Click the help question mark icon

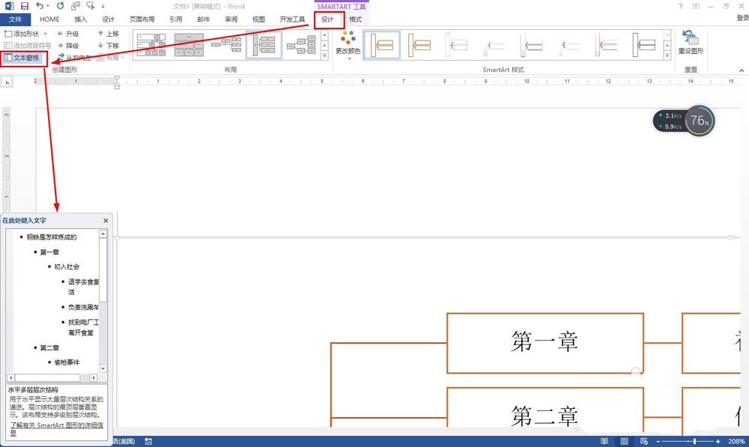click(x=680, y=6)
